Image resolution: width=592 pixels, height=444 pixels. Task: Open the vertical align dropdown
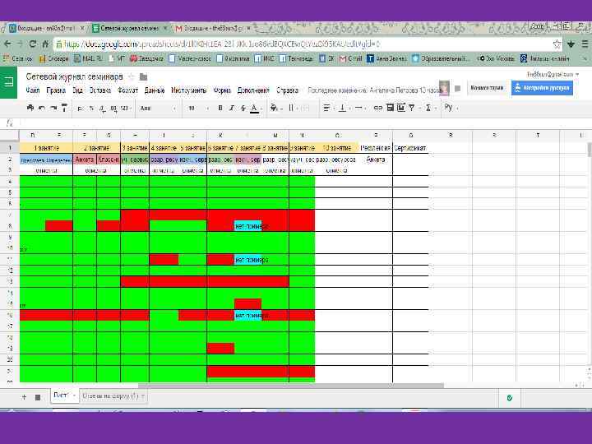click(x=344, y=108)
